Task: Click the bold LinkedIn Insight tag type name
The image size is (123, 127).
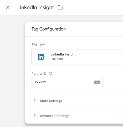Action: pos(63,54)
